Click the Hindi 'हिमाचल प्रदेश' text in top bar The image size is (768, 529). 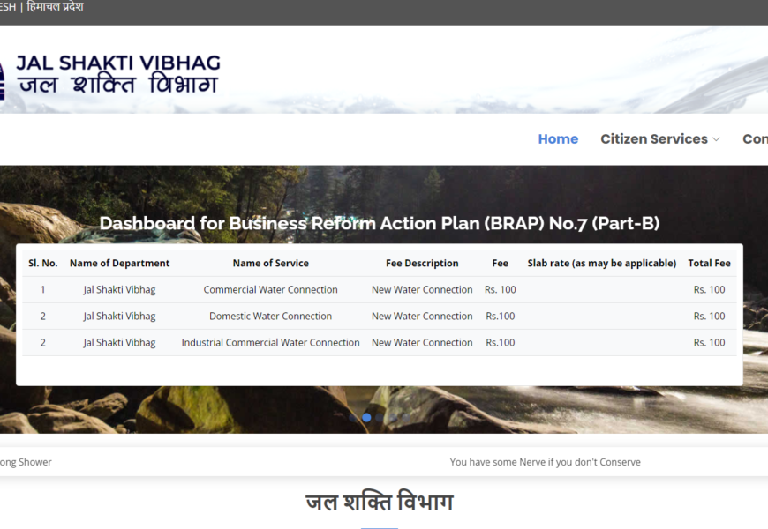pyautogui.click(x=55, y=7)
